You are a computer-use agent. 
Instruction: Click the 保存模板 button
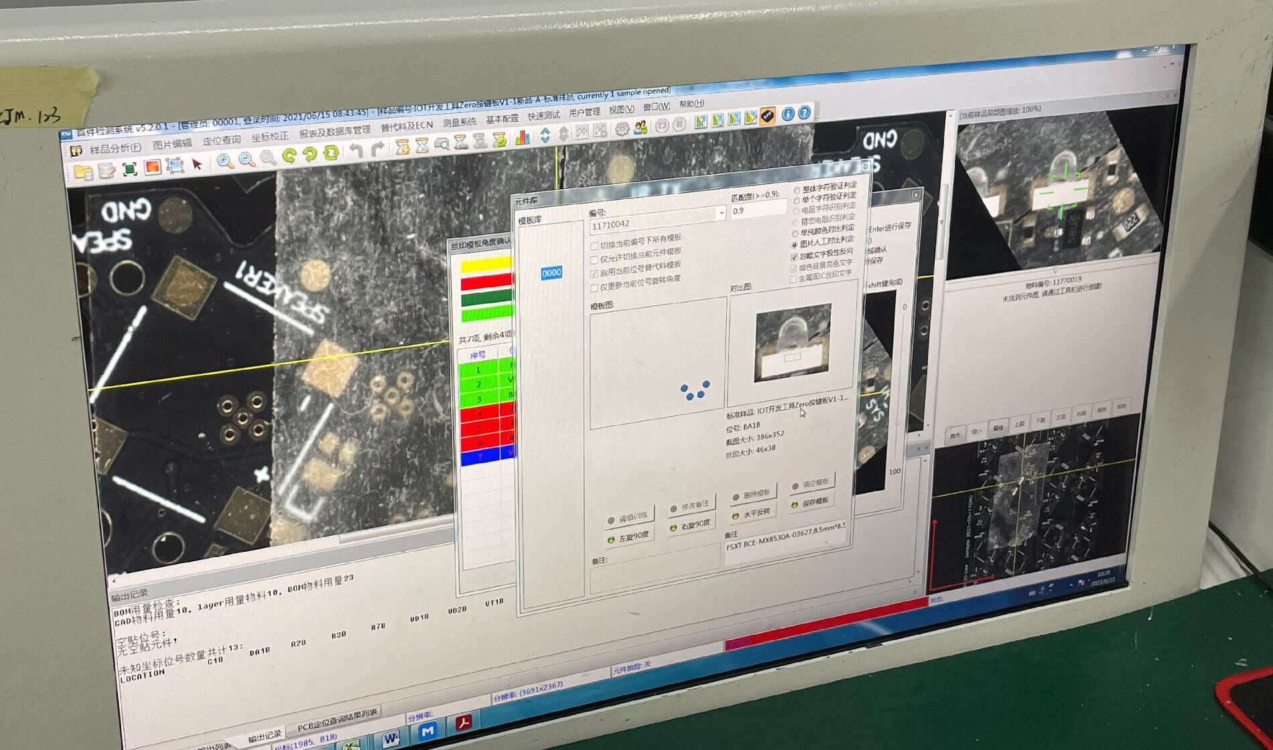pyautogui.click(x=811, y=503)
